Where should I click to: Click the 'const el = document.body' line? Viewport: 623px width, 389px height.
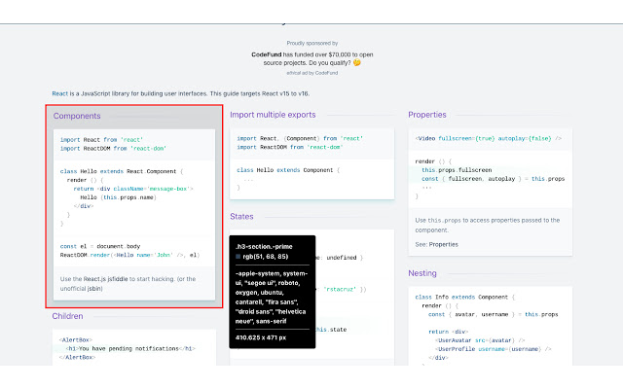pos(100,246)
